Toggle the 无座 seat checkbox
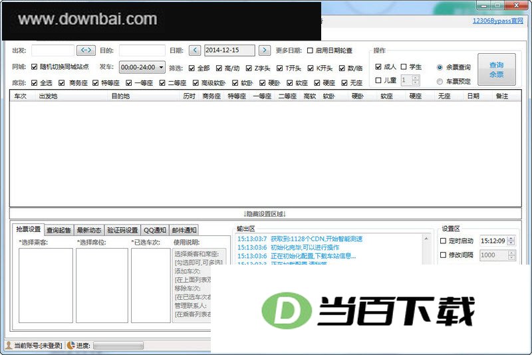532x355 pixels. [344, 82]
